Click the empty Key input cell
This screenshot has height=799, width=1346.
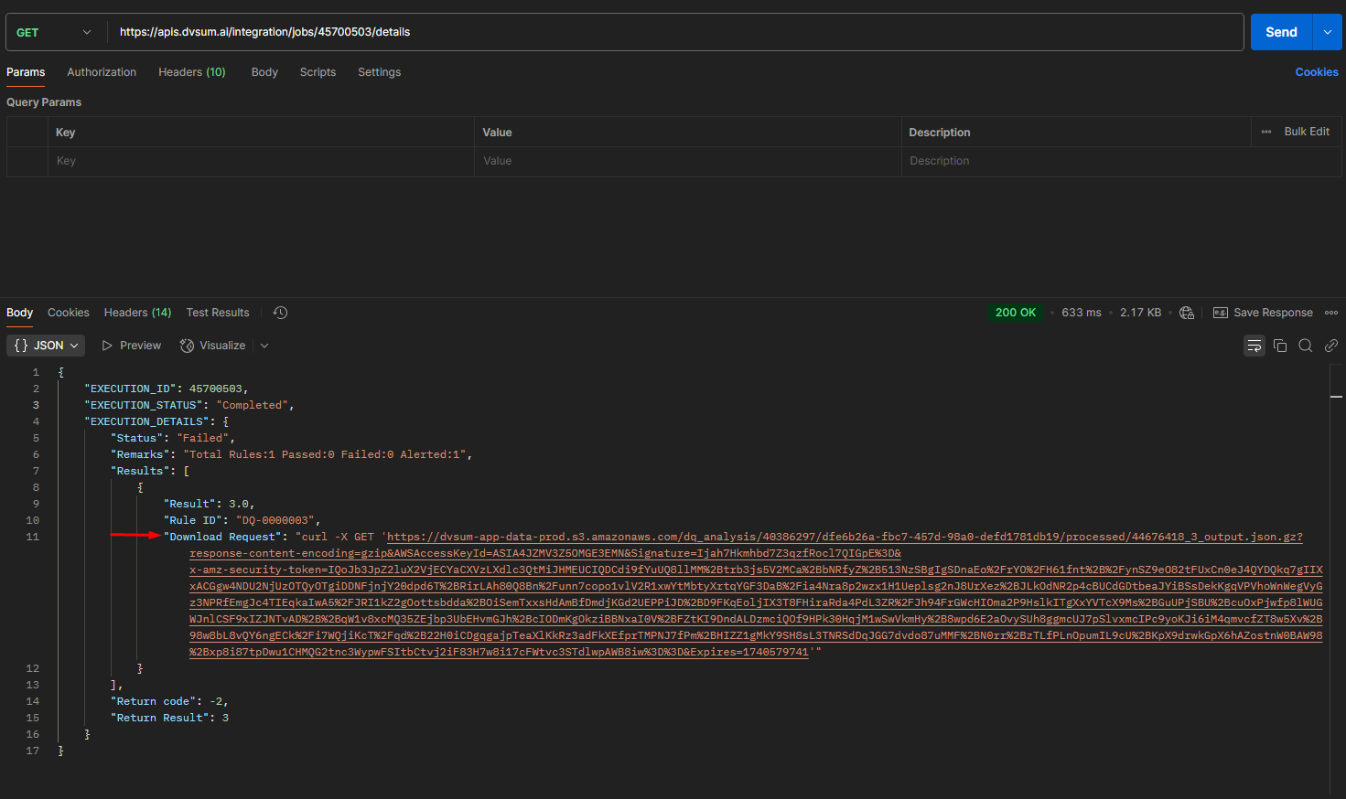tap(261, 161)
